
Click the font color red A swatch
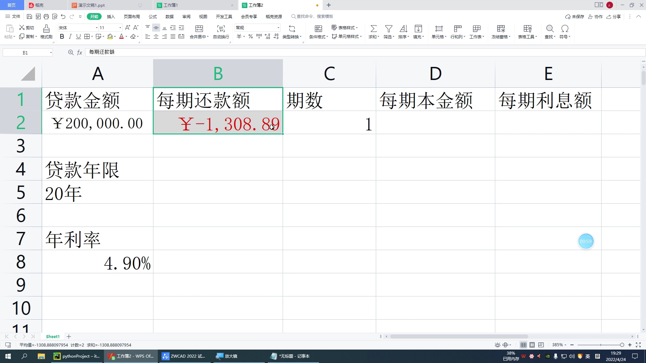(121, 37)
